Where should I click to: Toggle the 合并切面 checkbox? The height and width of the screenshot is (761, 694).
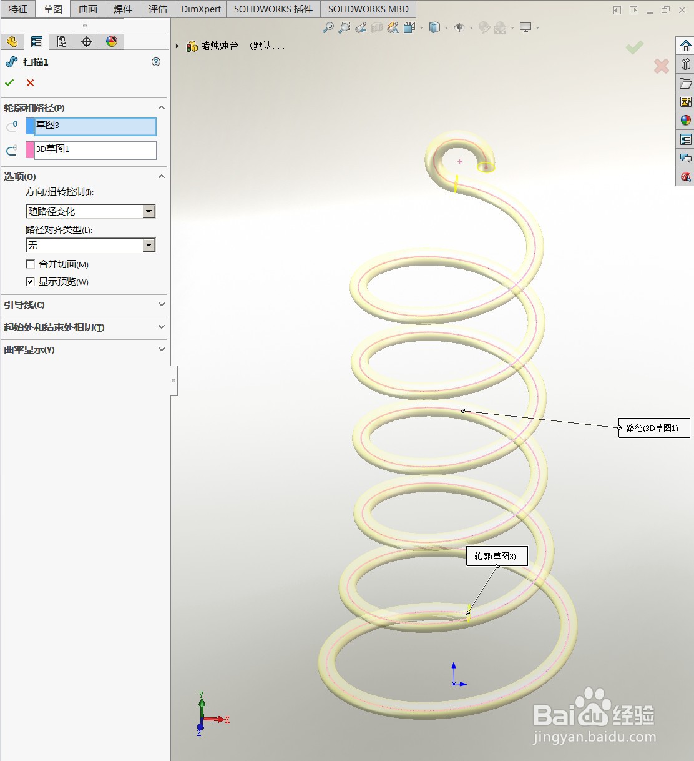(30, 264)
